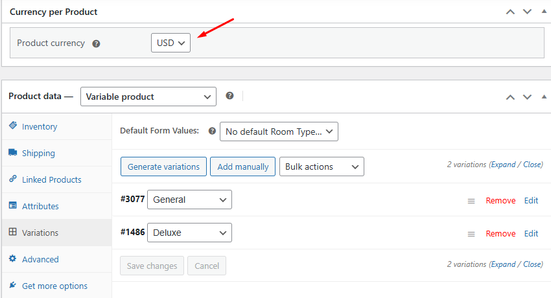
Task: Open the Linked Products tab
Action: 51,179
